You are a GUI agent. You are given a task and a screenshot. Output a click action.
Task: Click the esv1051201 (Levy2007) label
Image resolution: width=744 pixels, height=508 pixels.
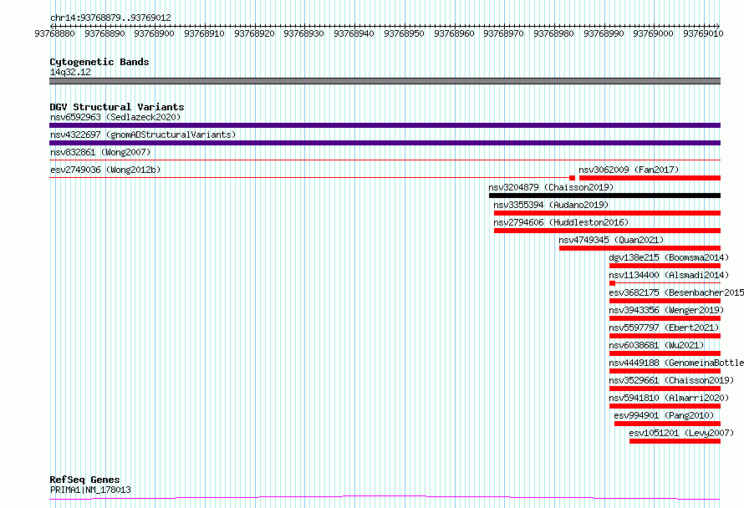pyautogui.click(x=681, y=433)
